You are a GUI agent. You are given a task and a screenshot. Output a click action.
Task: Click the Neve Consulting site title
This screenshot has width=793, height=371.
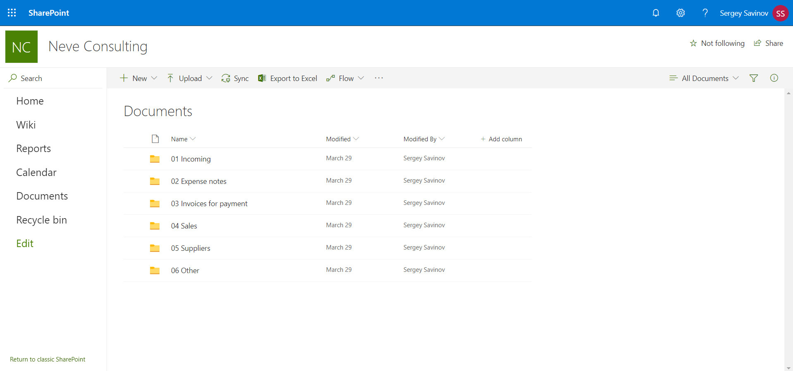[98, 46]
